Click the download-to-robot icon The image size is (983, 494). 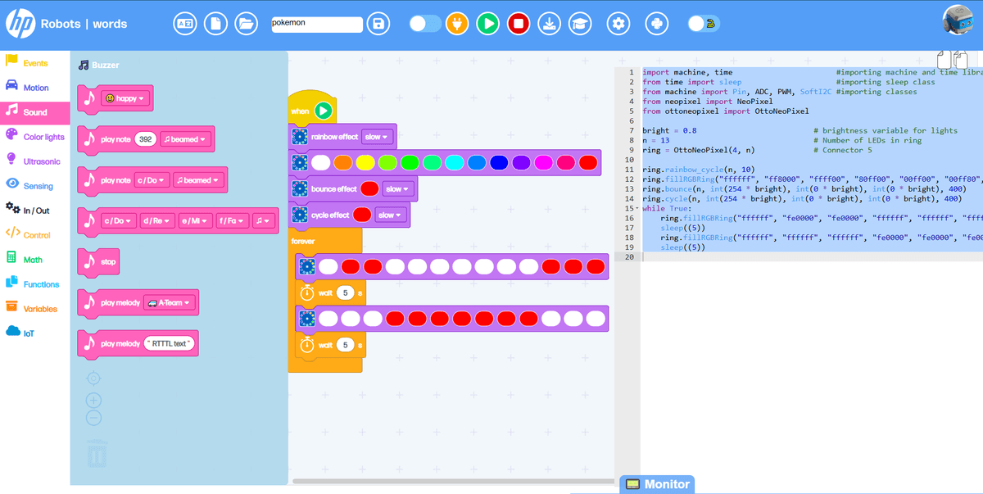pos(549,24)
